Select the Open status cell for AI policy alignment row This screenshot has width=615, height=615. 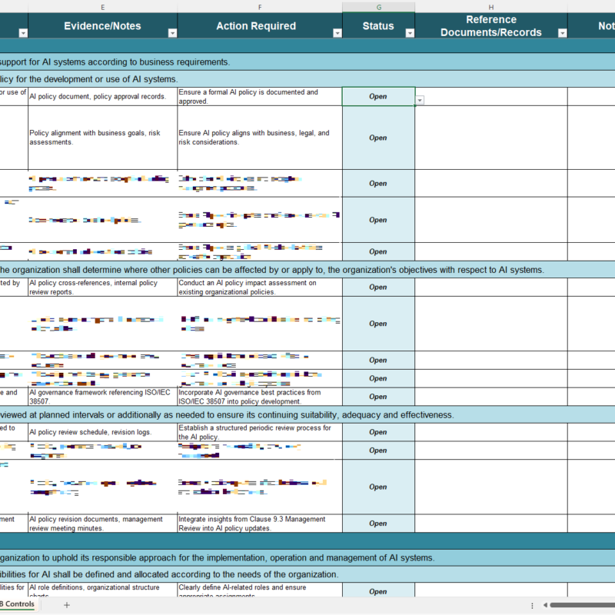[x=377, y=138]
